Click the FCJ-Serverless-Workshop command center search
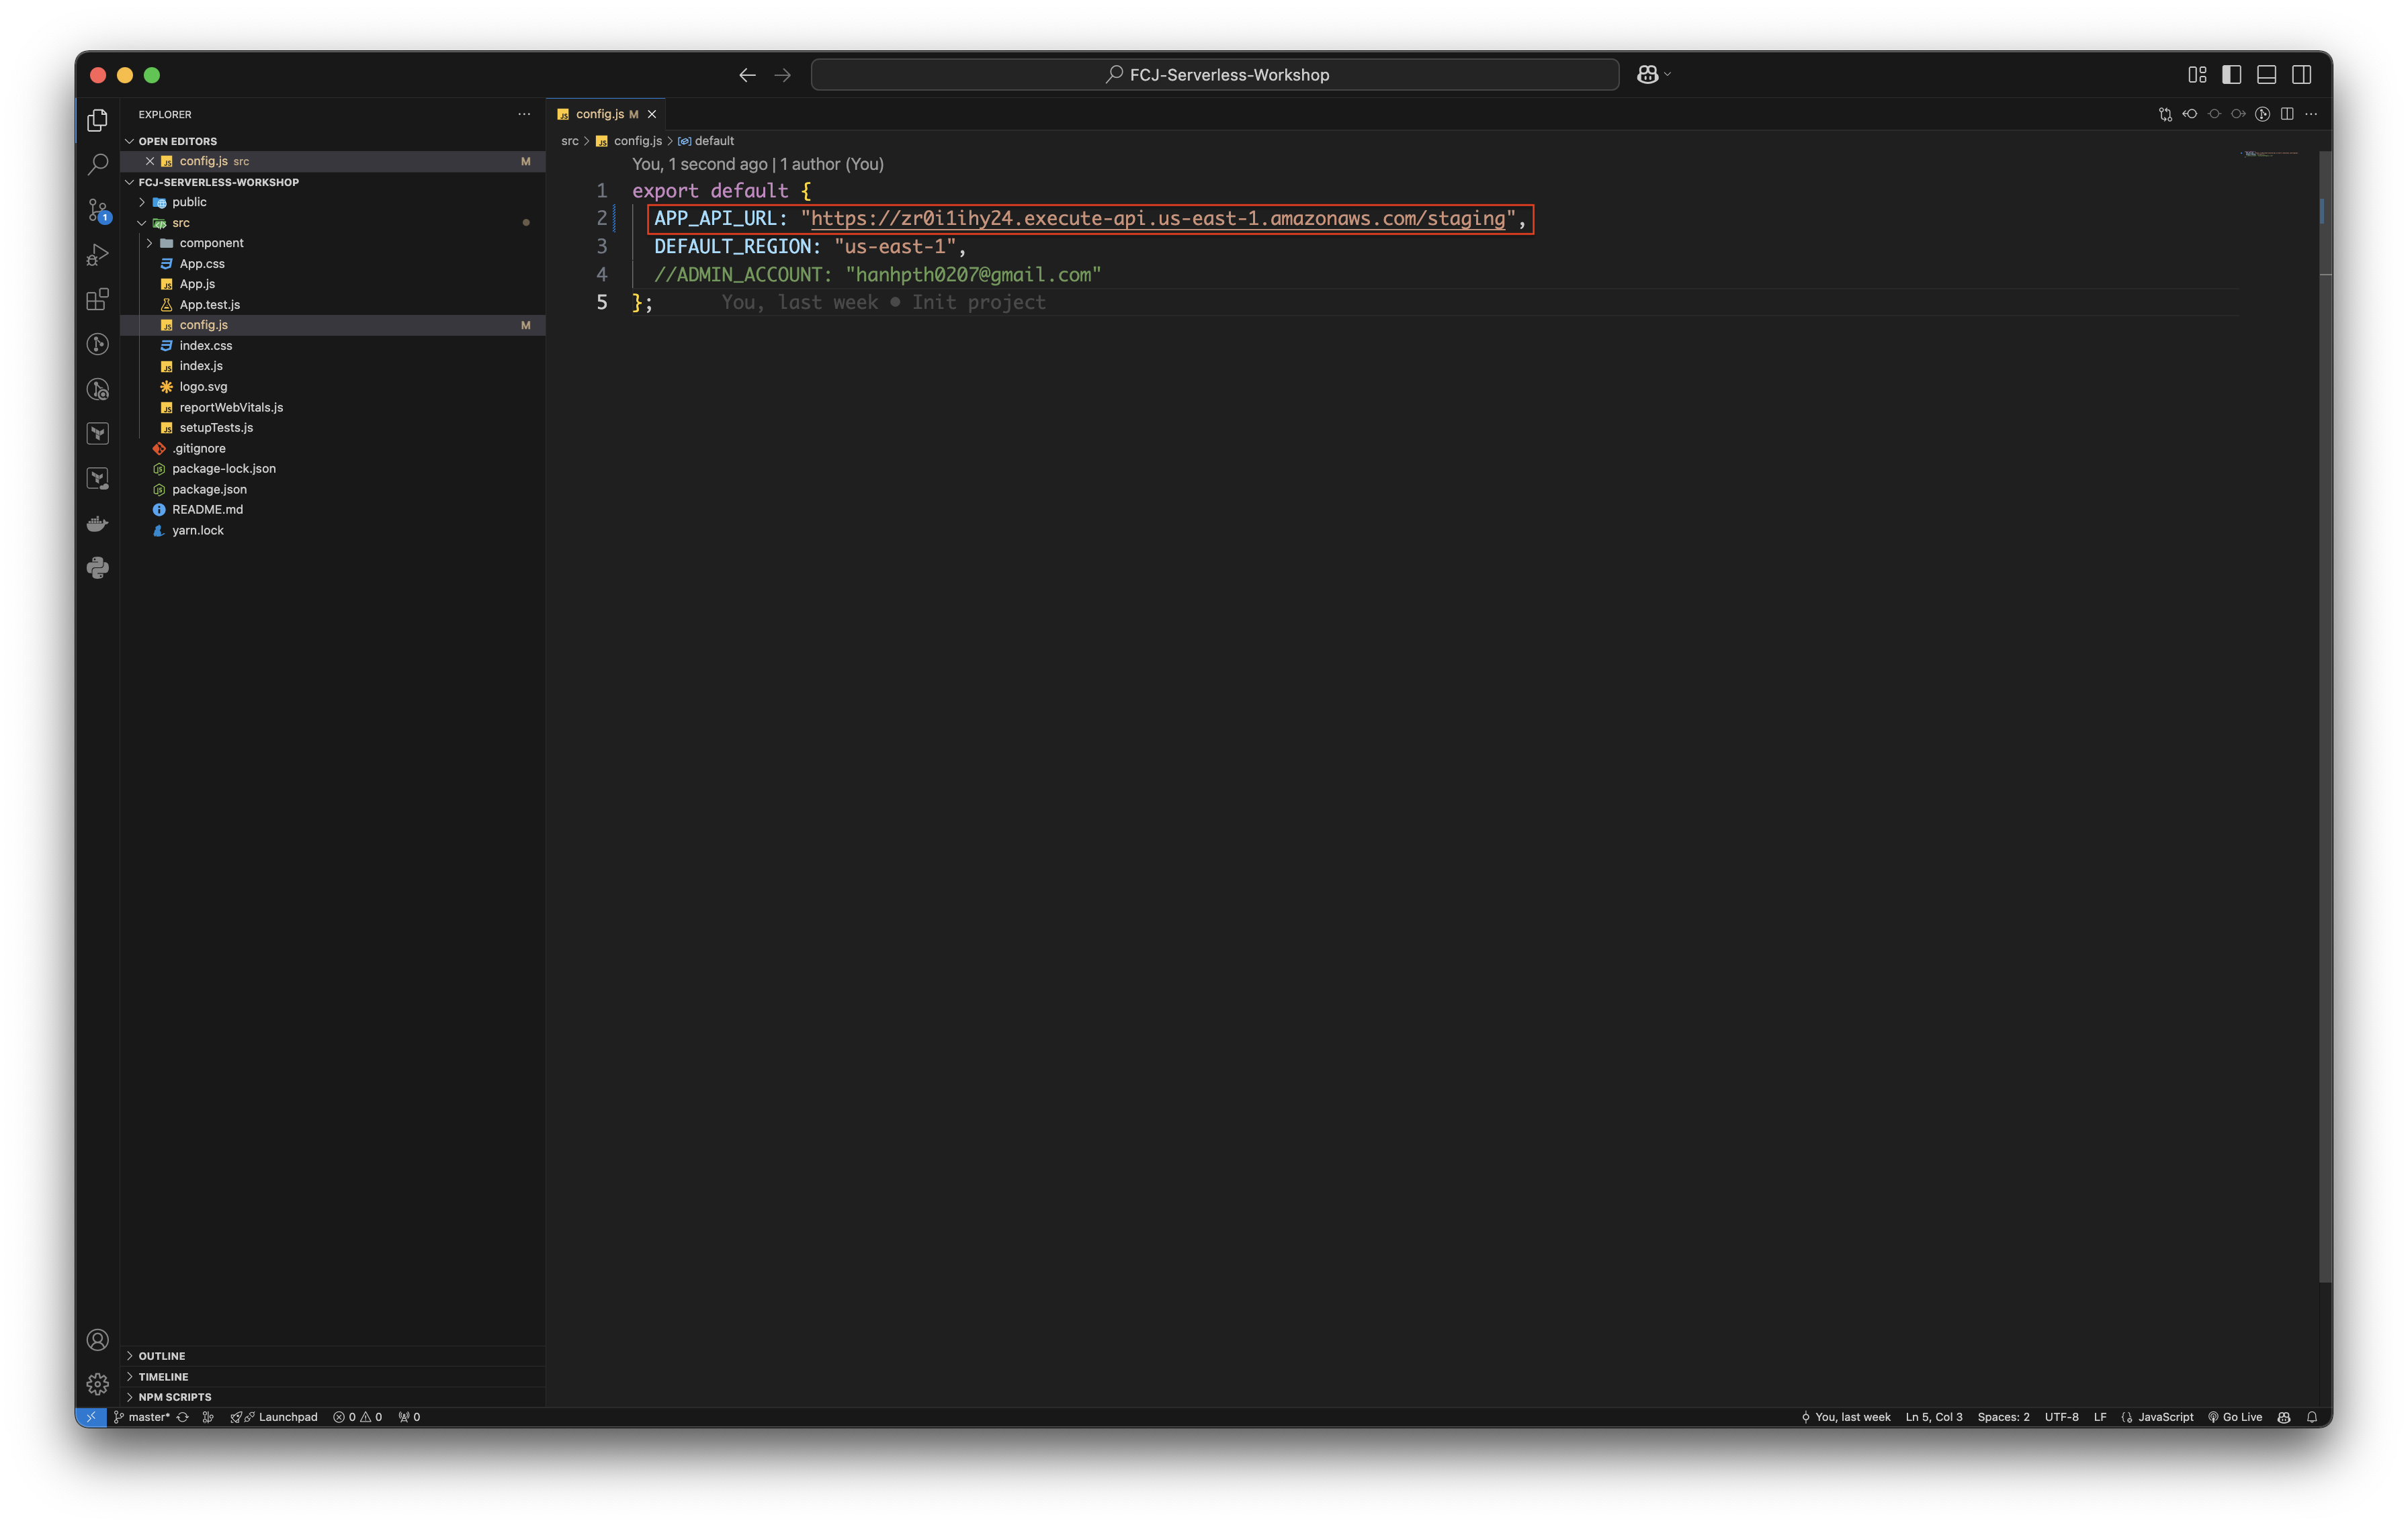 point(1215,75)
